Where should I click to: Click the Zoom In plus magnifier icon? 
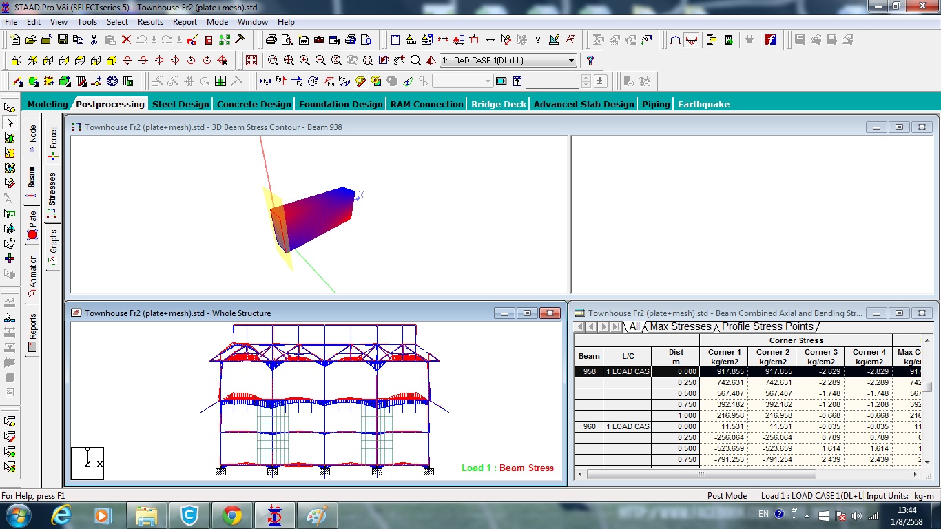[304, 60]
